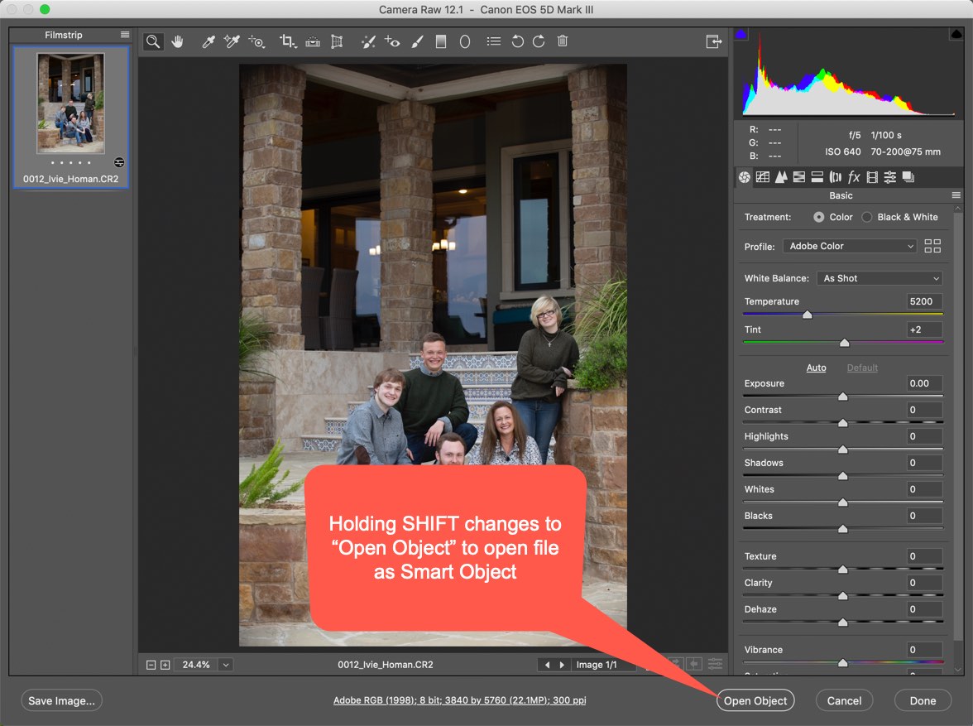Viewport: 973px width, 726px height.
Task: Open the Effects (fx) panel tab
Action: (x=854, y=177)
